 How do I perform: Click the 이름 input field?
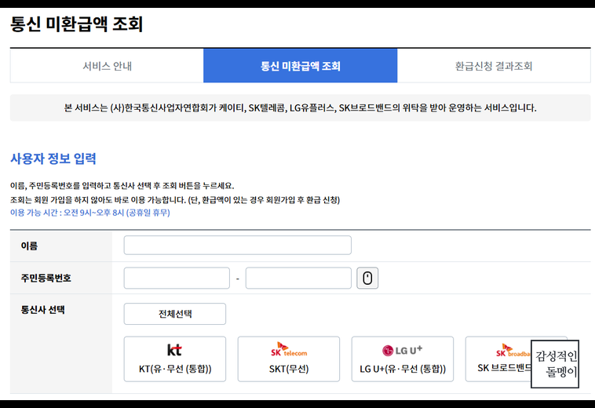click(x=238, y=246)
